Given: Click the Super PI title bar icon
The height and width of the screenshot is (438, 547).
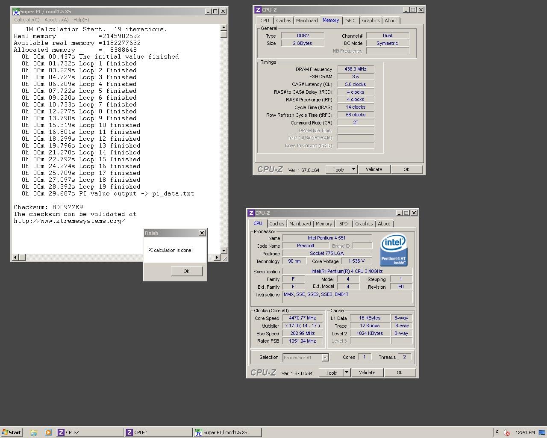Looking at the screenshot, I should (16, 12).
